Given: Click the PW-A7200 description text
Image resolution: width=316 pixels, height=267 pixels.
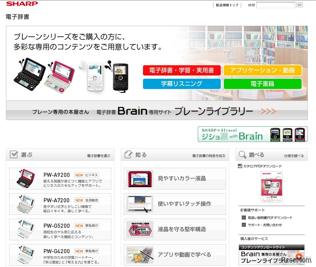Looking at the screenshot, I should [x=67, y=209].
